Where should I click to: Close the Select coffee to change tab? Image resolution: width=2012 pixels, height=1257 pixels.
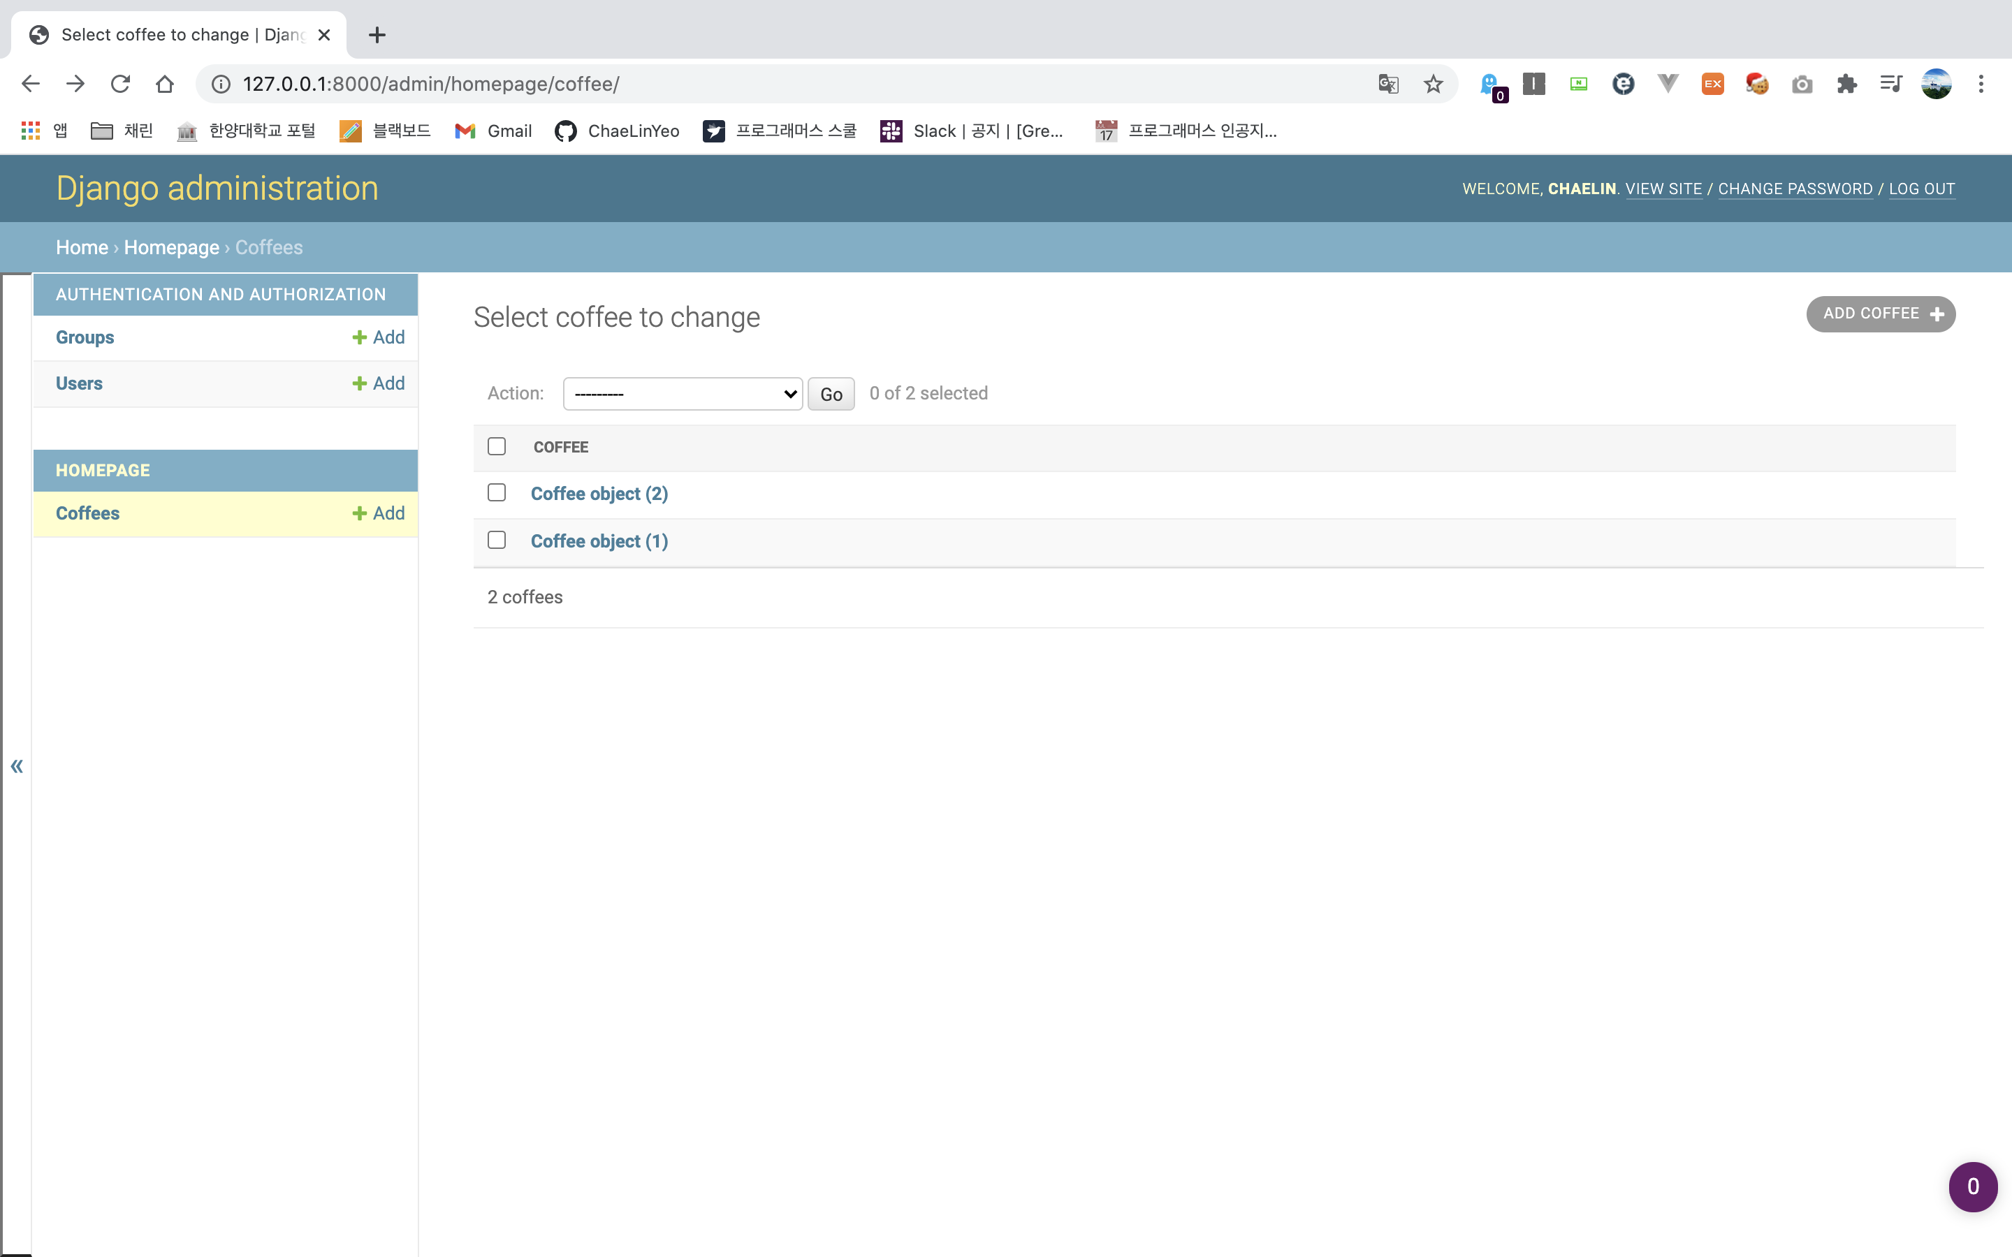pos(324,35)
